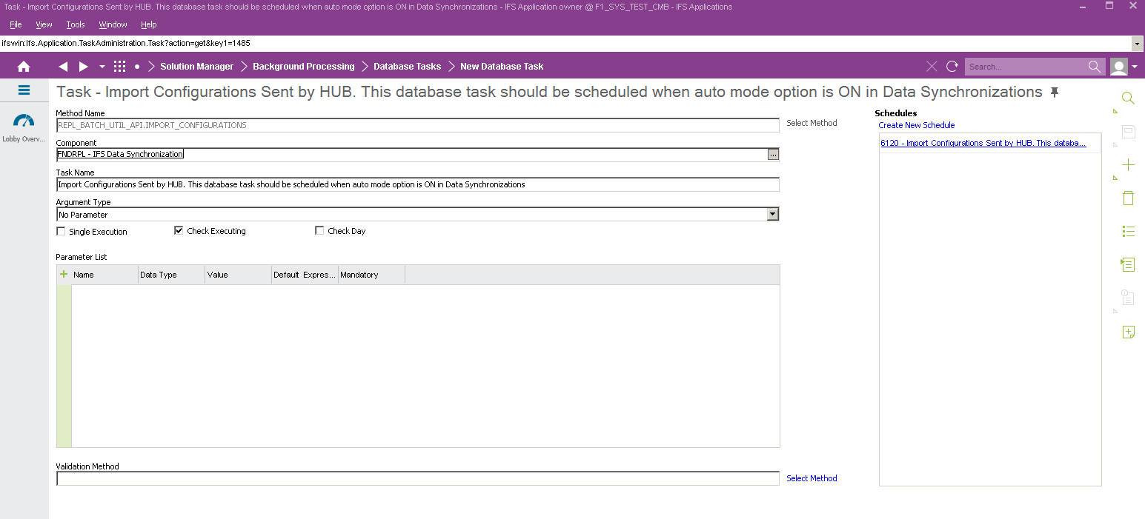The height and width of the screenshot is (519, 1145).
Task: Open the Tools menu
Action: (x=76, y=24)
